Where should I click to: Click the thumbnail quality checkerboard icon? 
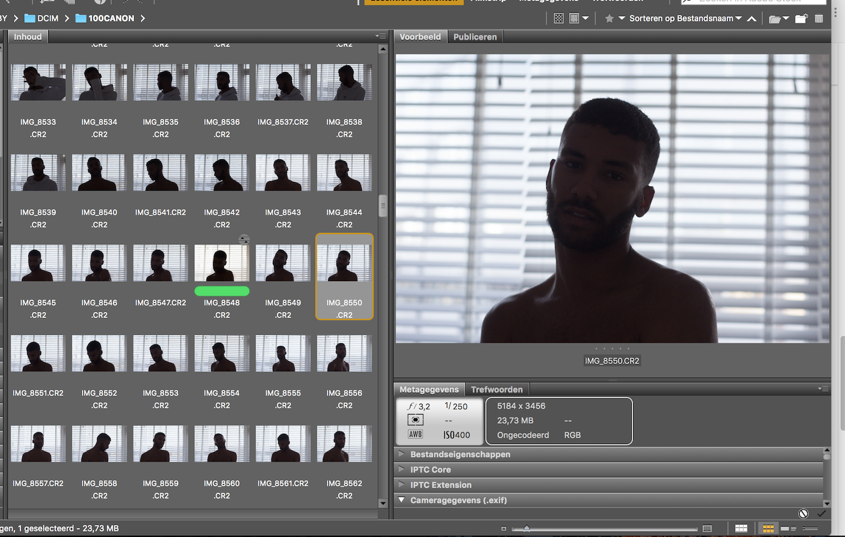(x=559, y=19)
